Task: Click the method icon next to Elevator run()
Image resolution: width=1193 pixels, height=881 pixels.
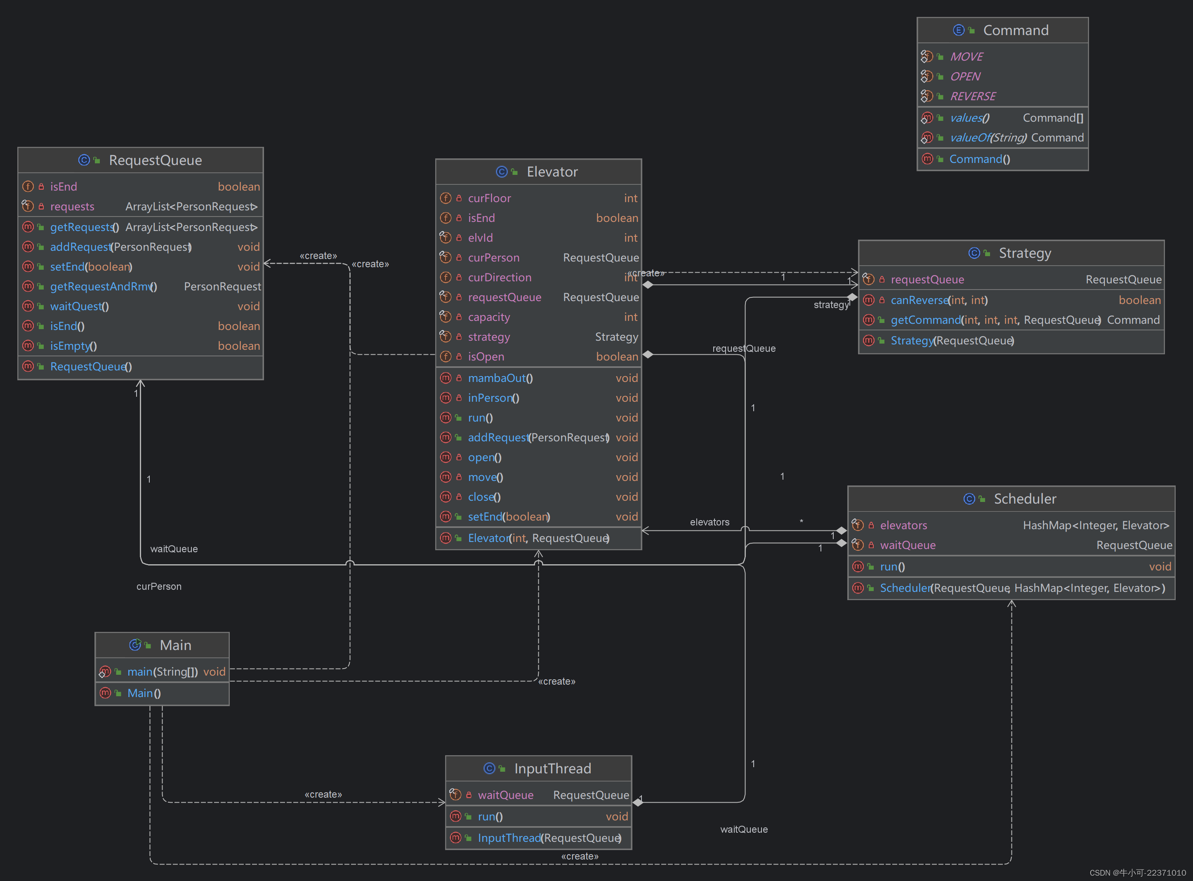Action: (x=445, y=417)
